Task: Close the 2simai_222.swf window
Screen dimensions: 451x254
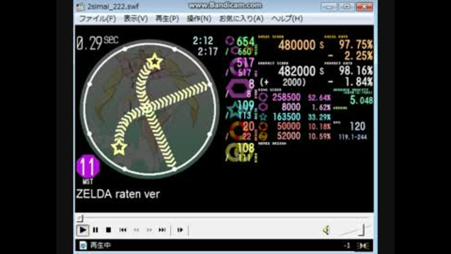Action: point(364,6)
